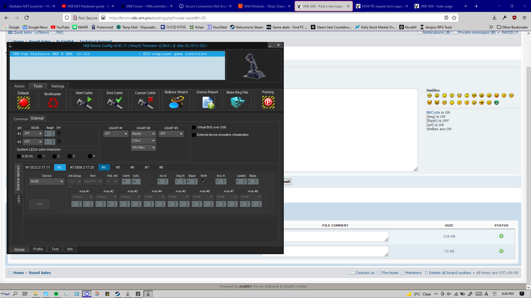Screen dimensions: 531x298
Task: Finish calibration with End Calibr icon
Action: point(115,103)
